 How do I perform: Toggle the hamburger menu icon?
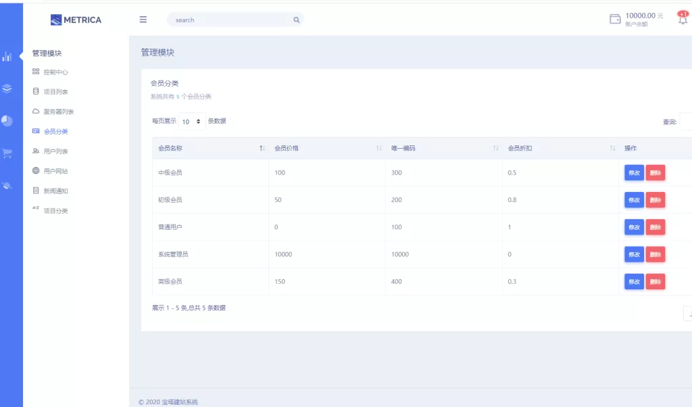click(143, 20)
